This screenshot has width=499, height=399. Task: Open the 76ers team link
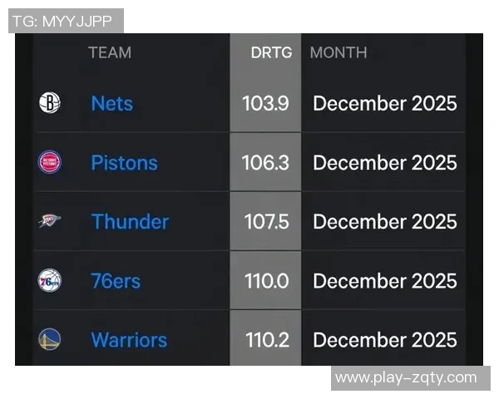pos(116,280)
